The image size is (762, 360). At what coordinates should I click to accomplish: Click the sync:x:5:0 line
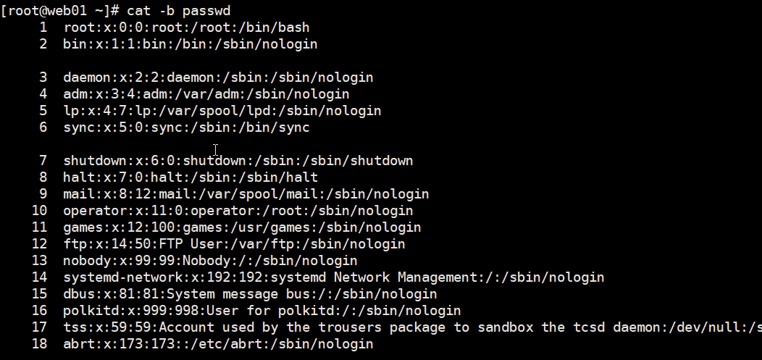(x=187, y=127)
